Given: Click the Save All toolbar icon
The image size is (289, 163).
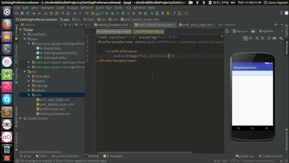Looking at the screenshot, I should coord(22,13).
